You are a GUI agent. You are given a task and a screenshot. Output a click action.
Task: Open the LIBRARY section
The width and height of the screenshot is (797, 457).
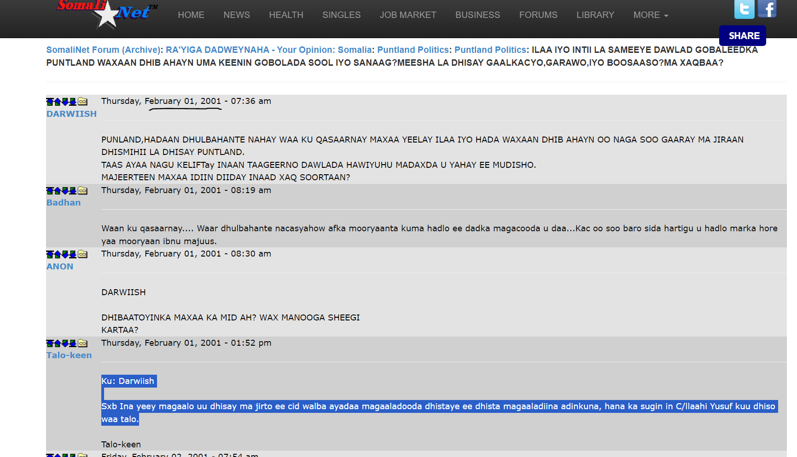[595, 15]
